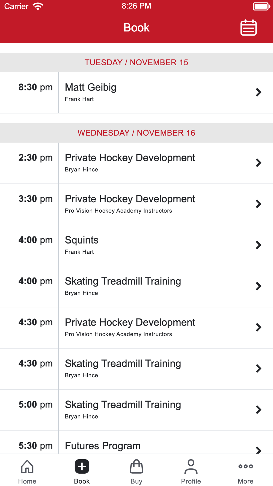The image size is (273, 486).
Task: Open the Buy shopping bag icon
Action: point(136,466)
